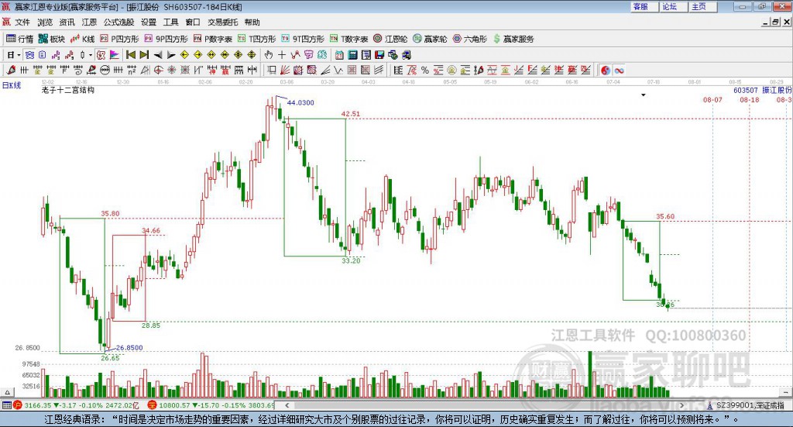Screen dimensions: 793x427
Task: Jump to last bar with skip-end icon
Action: click(144, 55)
